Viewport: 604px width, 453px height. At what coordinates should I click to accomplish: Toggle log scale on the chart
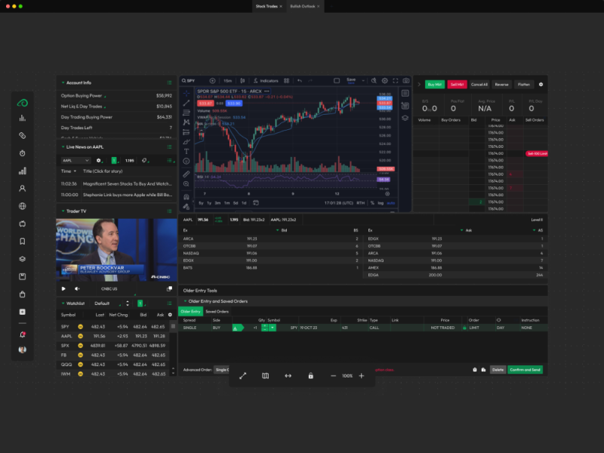pyautogui.click(x=381, y=202)
